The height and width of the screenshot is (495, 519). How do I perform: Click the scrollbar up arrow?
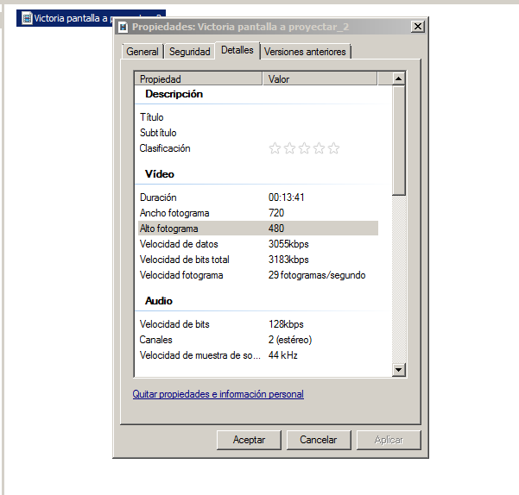coord(399,79)
